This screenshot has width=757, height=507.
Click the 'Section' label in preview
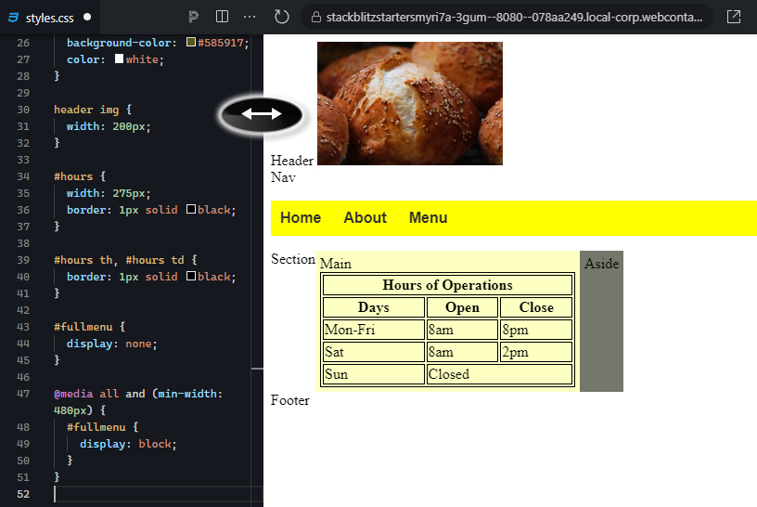tap(293, 259)
